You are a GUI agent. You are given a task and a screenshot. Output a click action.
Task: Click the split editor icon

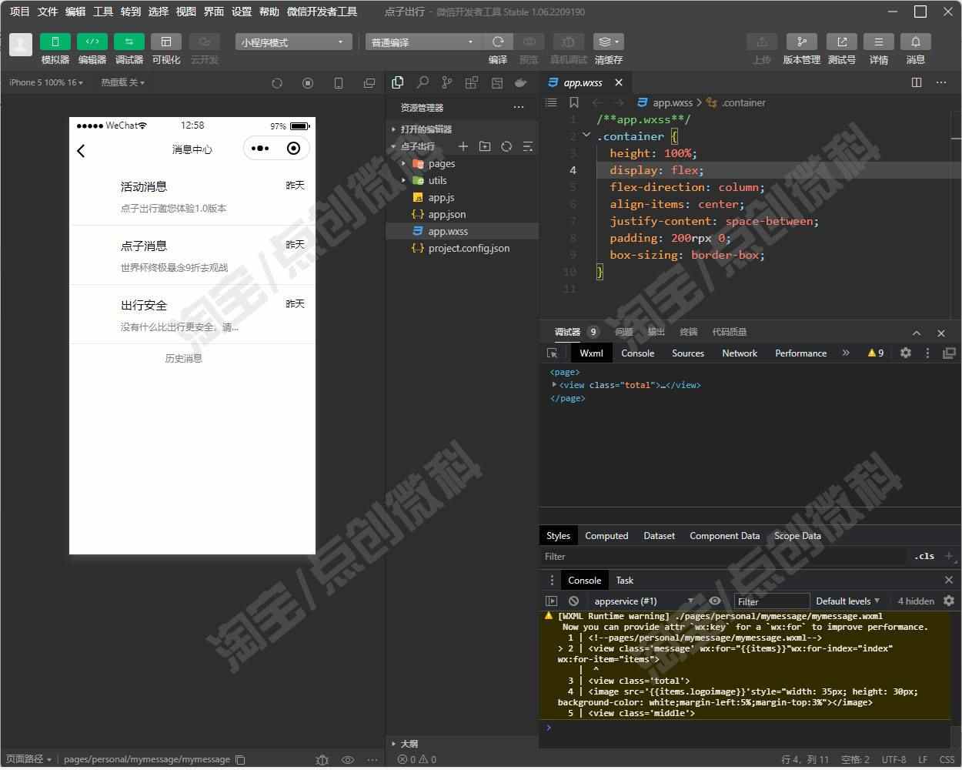point(917,82)
